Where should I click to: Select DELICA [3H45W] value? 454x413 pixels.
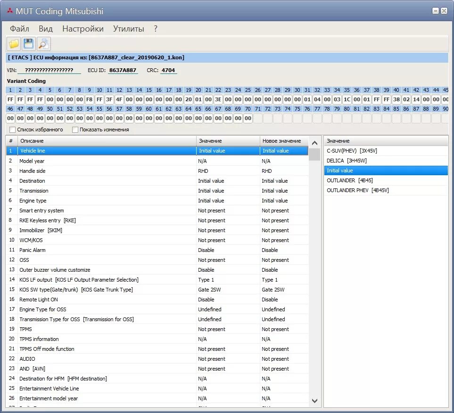386,161
